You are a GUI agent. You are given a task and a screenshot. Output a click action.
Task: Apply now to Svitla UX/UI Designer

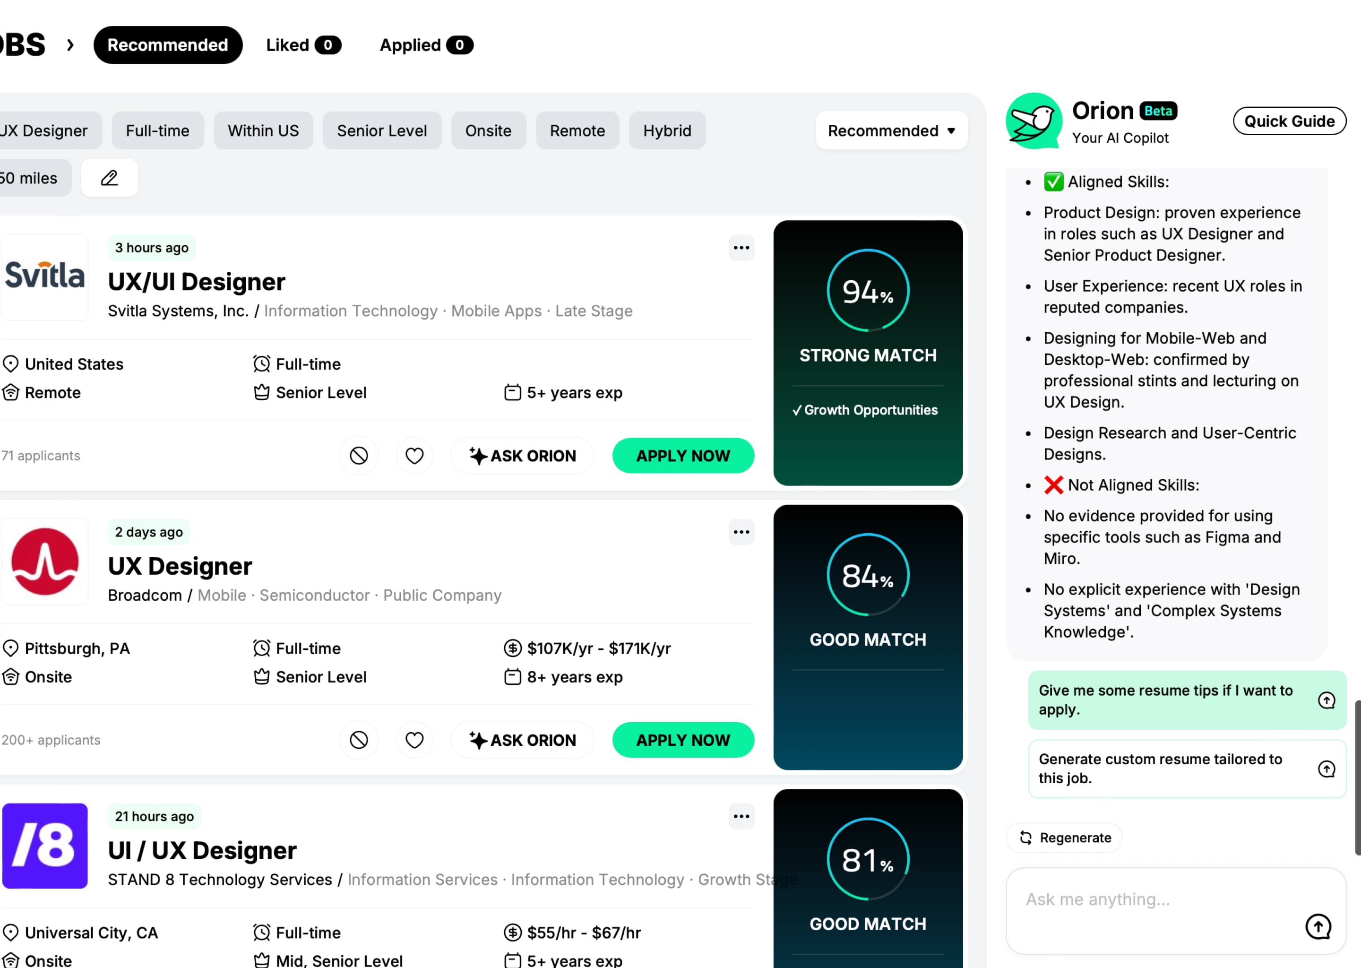click(683, 456)
